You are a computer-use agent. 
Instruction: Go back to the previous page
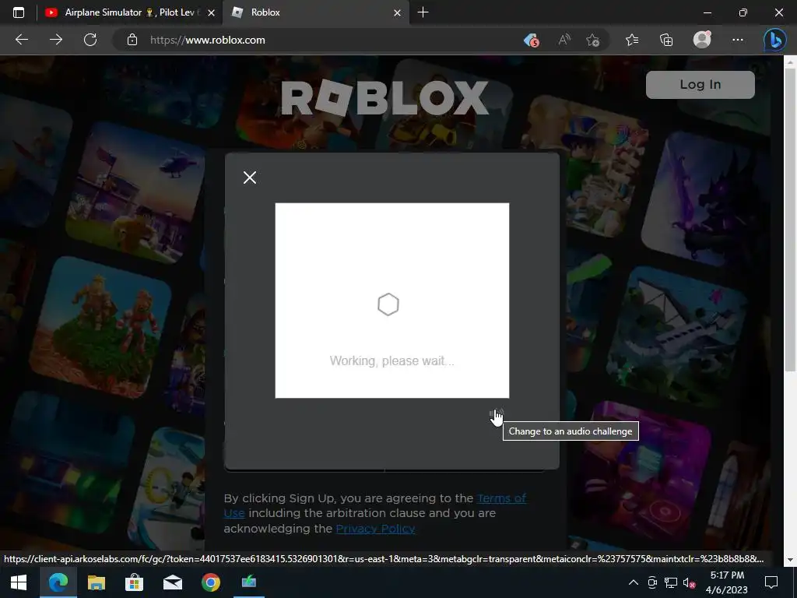[22, 40]
